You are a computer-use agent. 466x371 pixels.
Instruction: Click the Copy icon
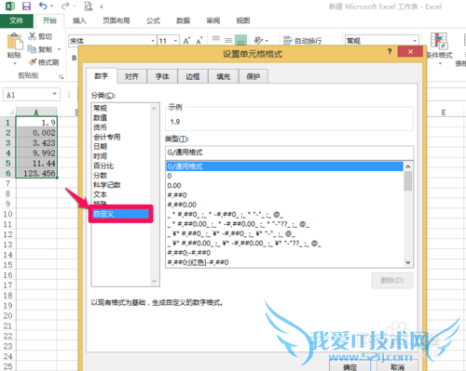(x=32, y=49)
